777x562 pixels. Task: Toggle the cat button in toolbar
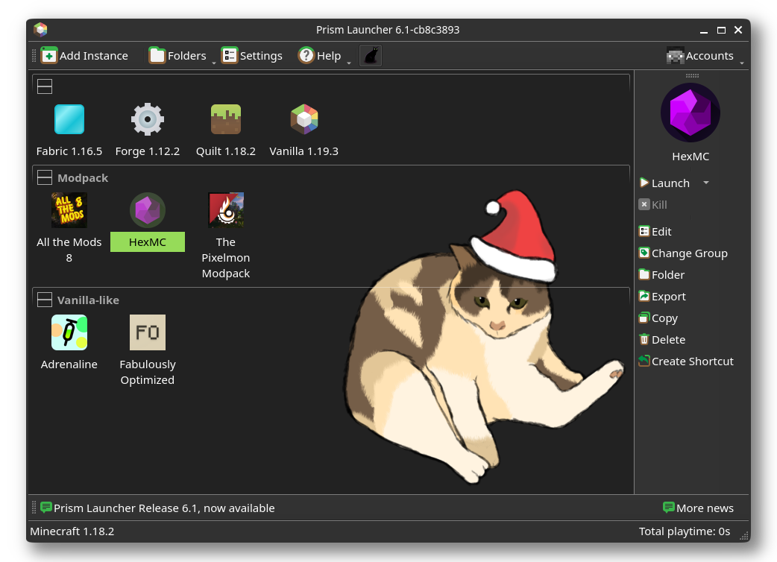point(371,56)
